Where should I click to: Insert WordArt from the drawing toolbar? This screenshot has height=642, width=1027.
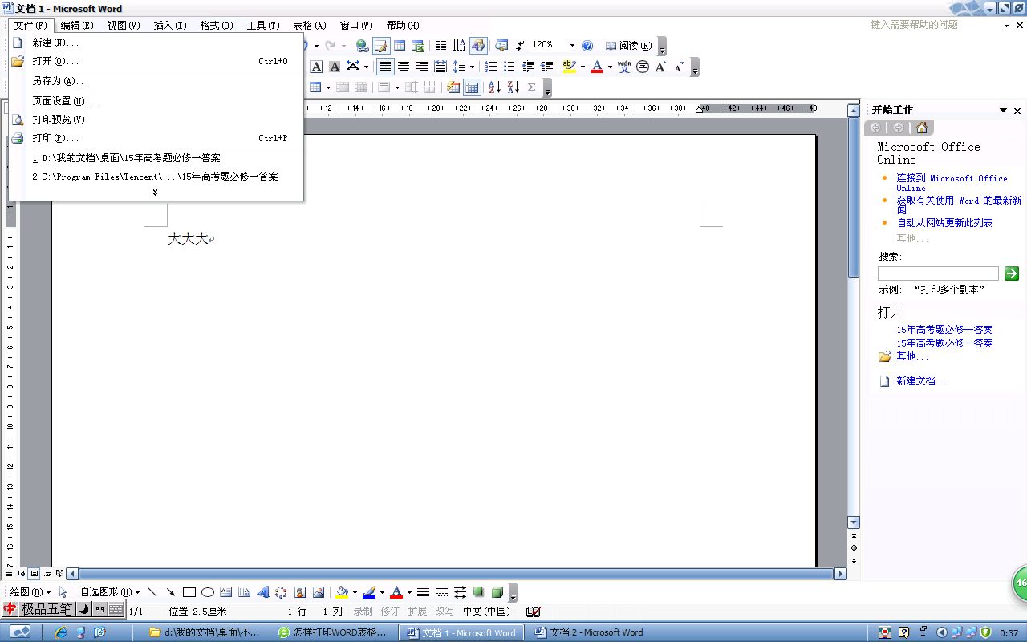[x=263, y=592]
